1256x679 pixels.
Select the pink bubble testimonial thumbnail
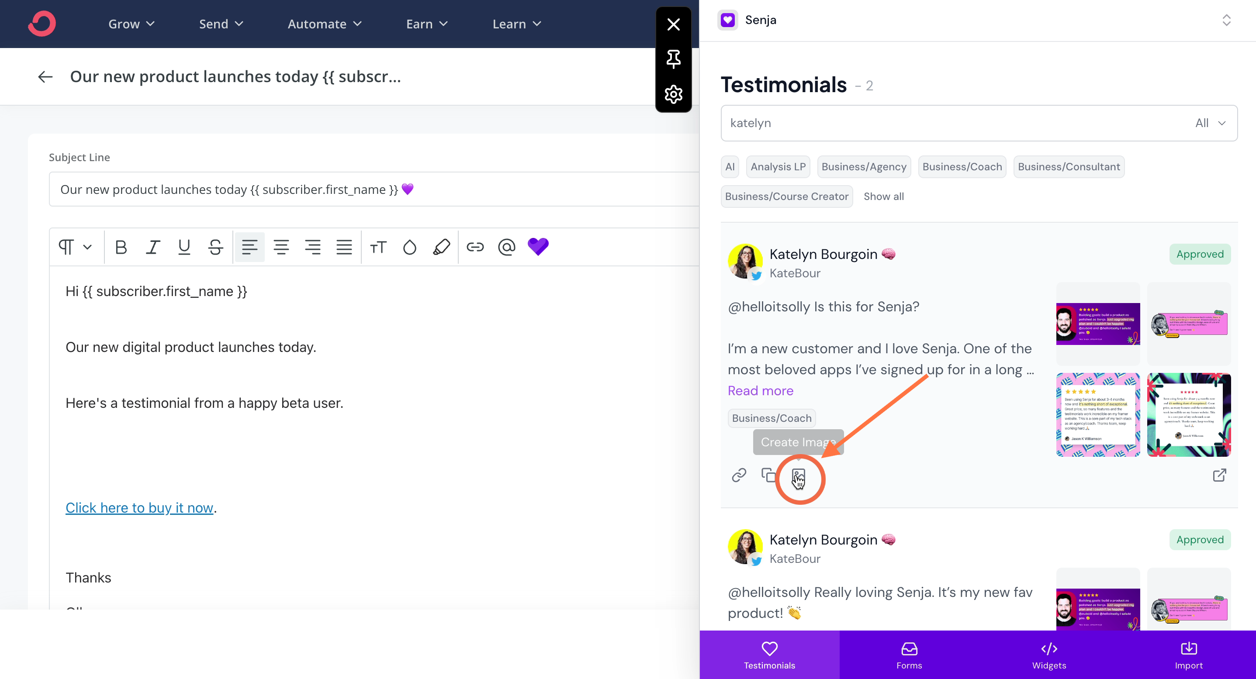tap(1189, 324)
